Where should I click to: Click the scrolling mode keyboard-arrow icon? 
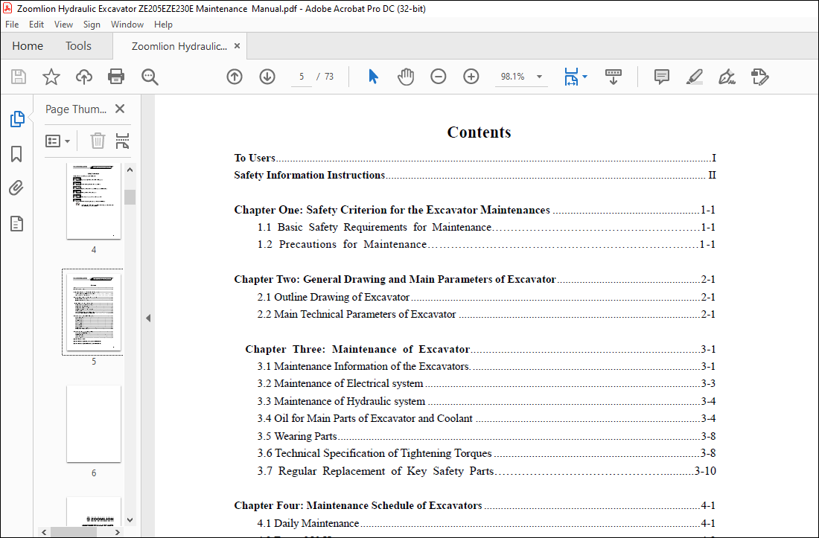[614, 77]
